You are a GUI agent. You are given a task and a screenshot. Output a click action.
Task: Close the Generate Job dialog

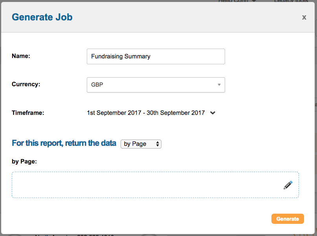[304, 17]
